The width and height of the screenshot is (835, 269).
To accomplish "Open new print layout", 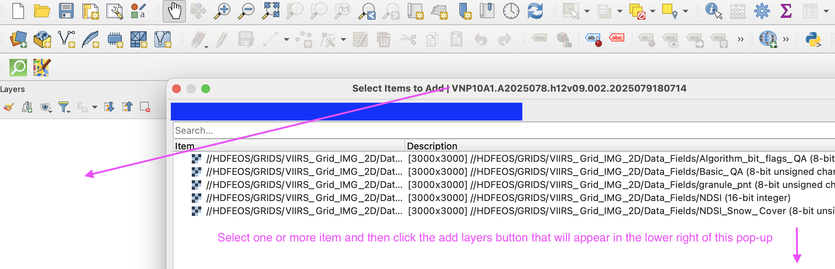I will [90, 11].
